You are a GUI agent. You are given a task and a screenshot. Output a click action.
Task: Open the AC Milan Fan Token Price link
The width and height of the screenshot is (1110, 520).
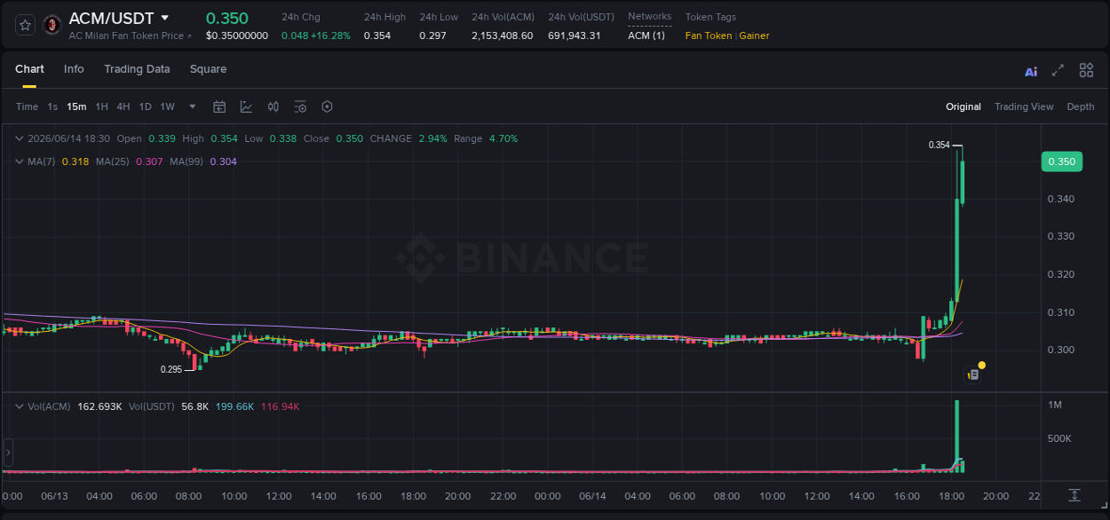[130, 35]
